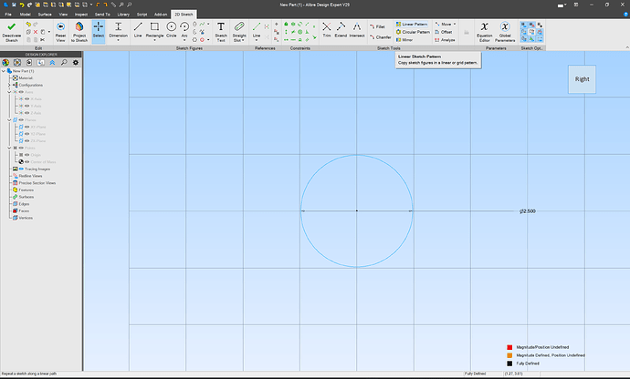
Task: Click the Mirror button
Action: click(404, 40)
